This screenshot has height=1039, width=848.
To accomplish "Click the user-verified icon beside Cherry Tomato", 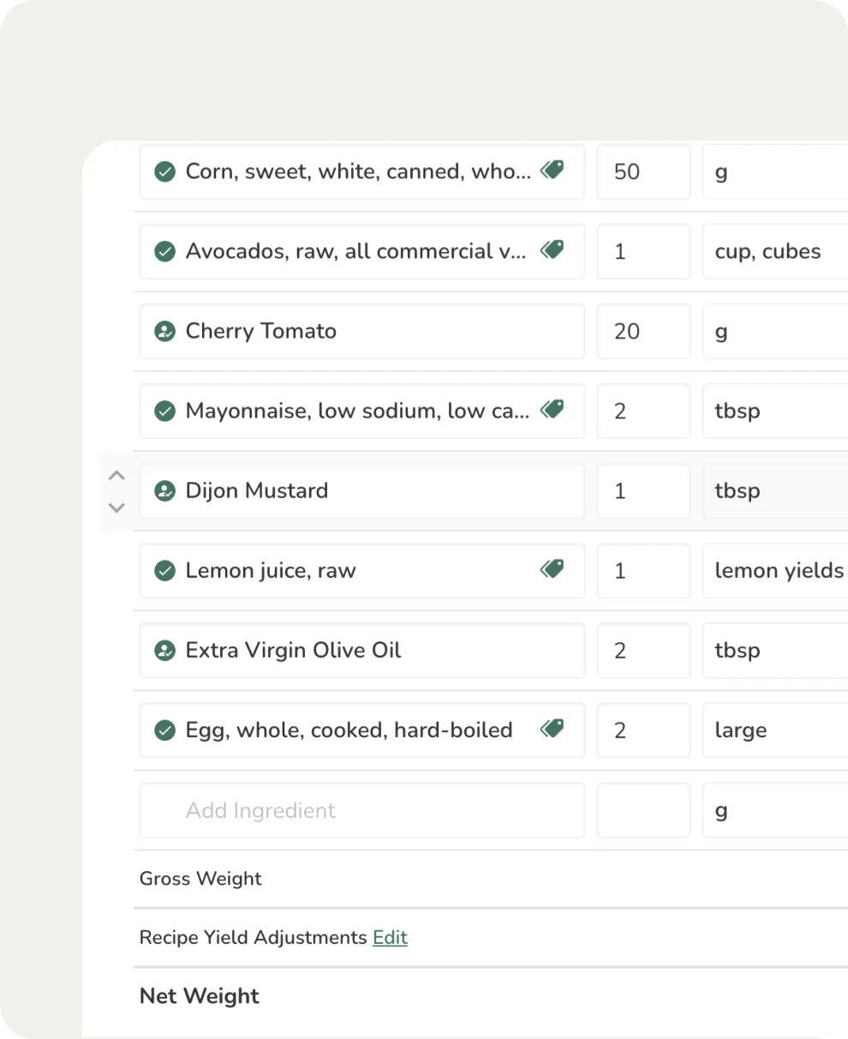I will pos(164,331).
